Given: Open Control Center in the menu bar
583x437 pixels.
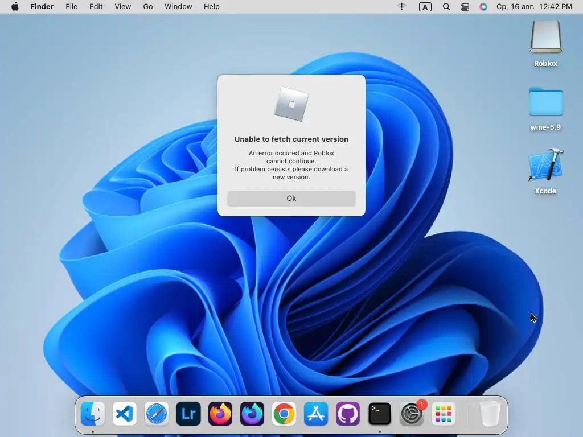Looking at the screenshot, I should point(465,7).
